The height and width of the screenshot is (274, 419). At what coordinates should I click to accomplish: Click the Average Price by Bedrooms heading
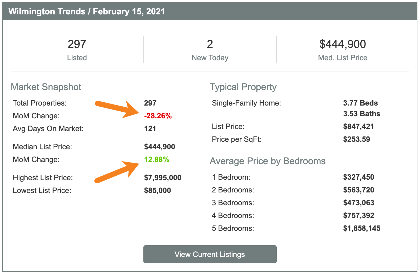268,161
